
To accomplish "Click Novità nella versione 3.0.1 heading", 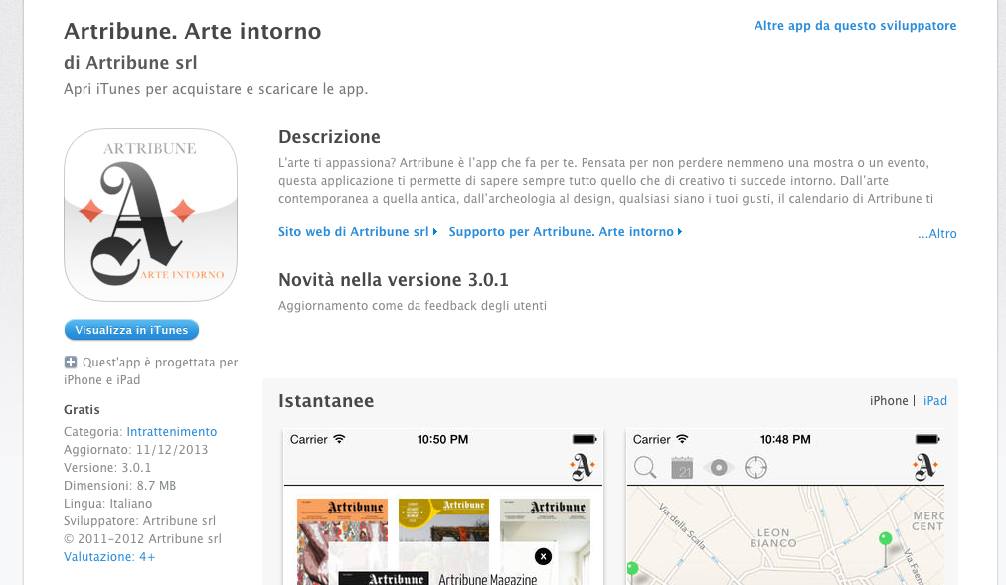I will [394, 280].
